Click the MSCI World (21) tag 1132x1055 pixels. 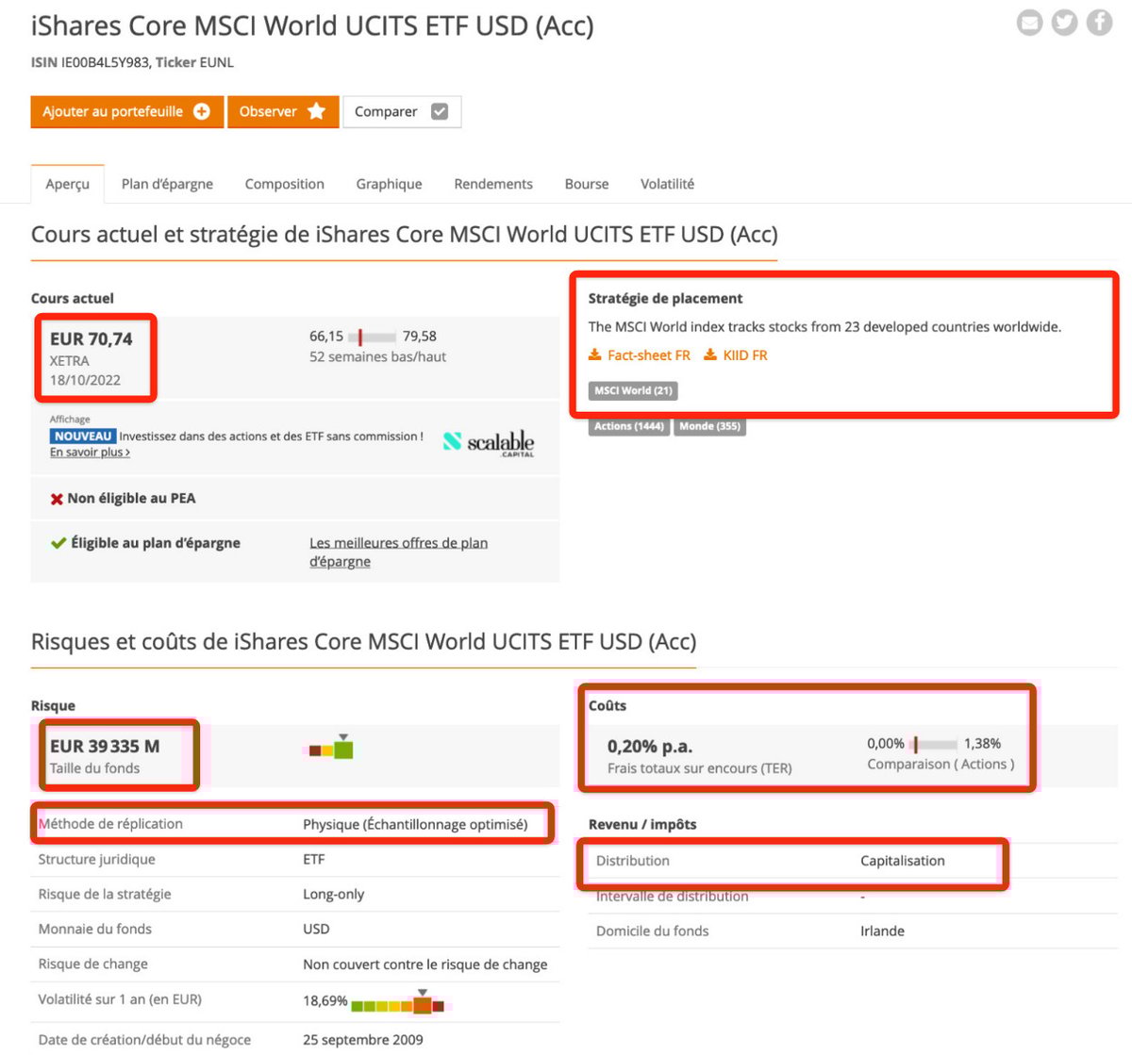tap(633, 390)
